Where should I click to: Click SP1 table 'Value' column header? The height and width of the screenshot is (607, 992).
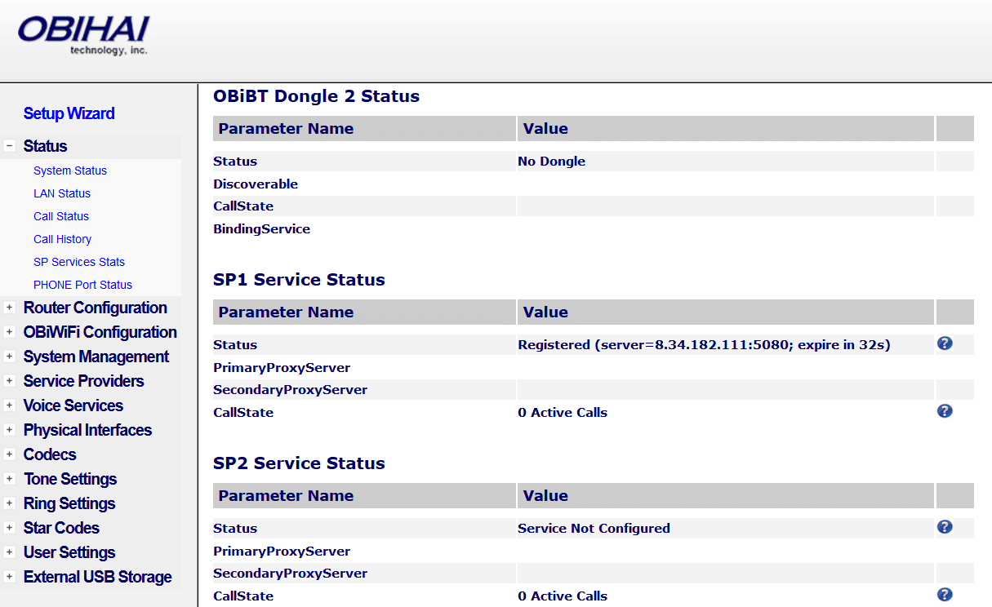tap(545, 312)
